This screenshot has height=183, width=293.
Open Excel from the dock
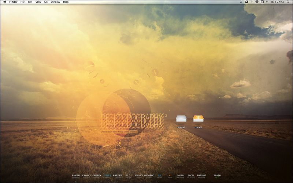[x=191, y=176]
